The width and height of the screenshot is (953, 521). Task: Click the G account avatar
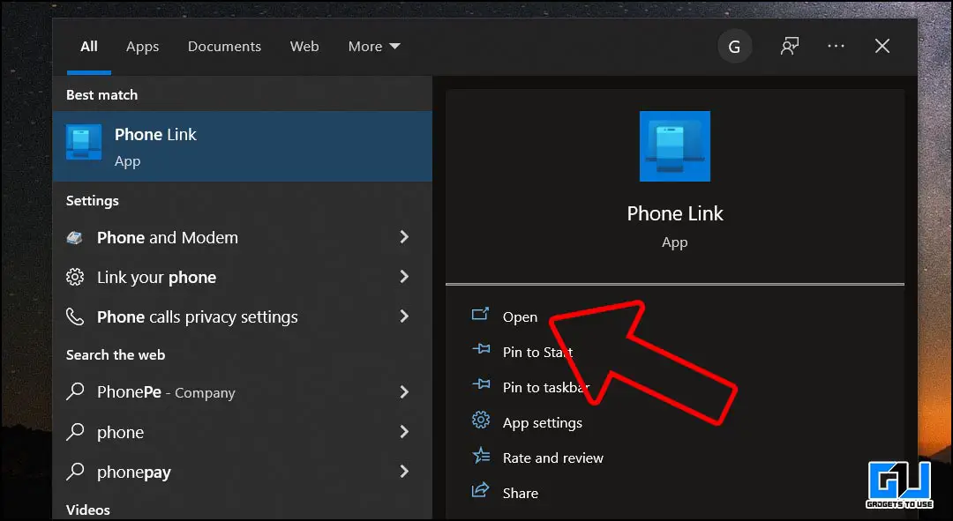coord(734,46)
